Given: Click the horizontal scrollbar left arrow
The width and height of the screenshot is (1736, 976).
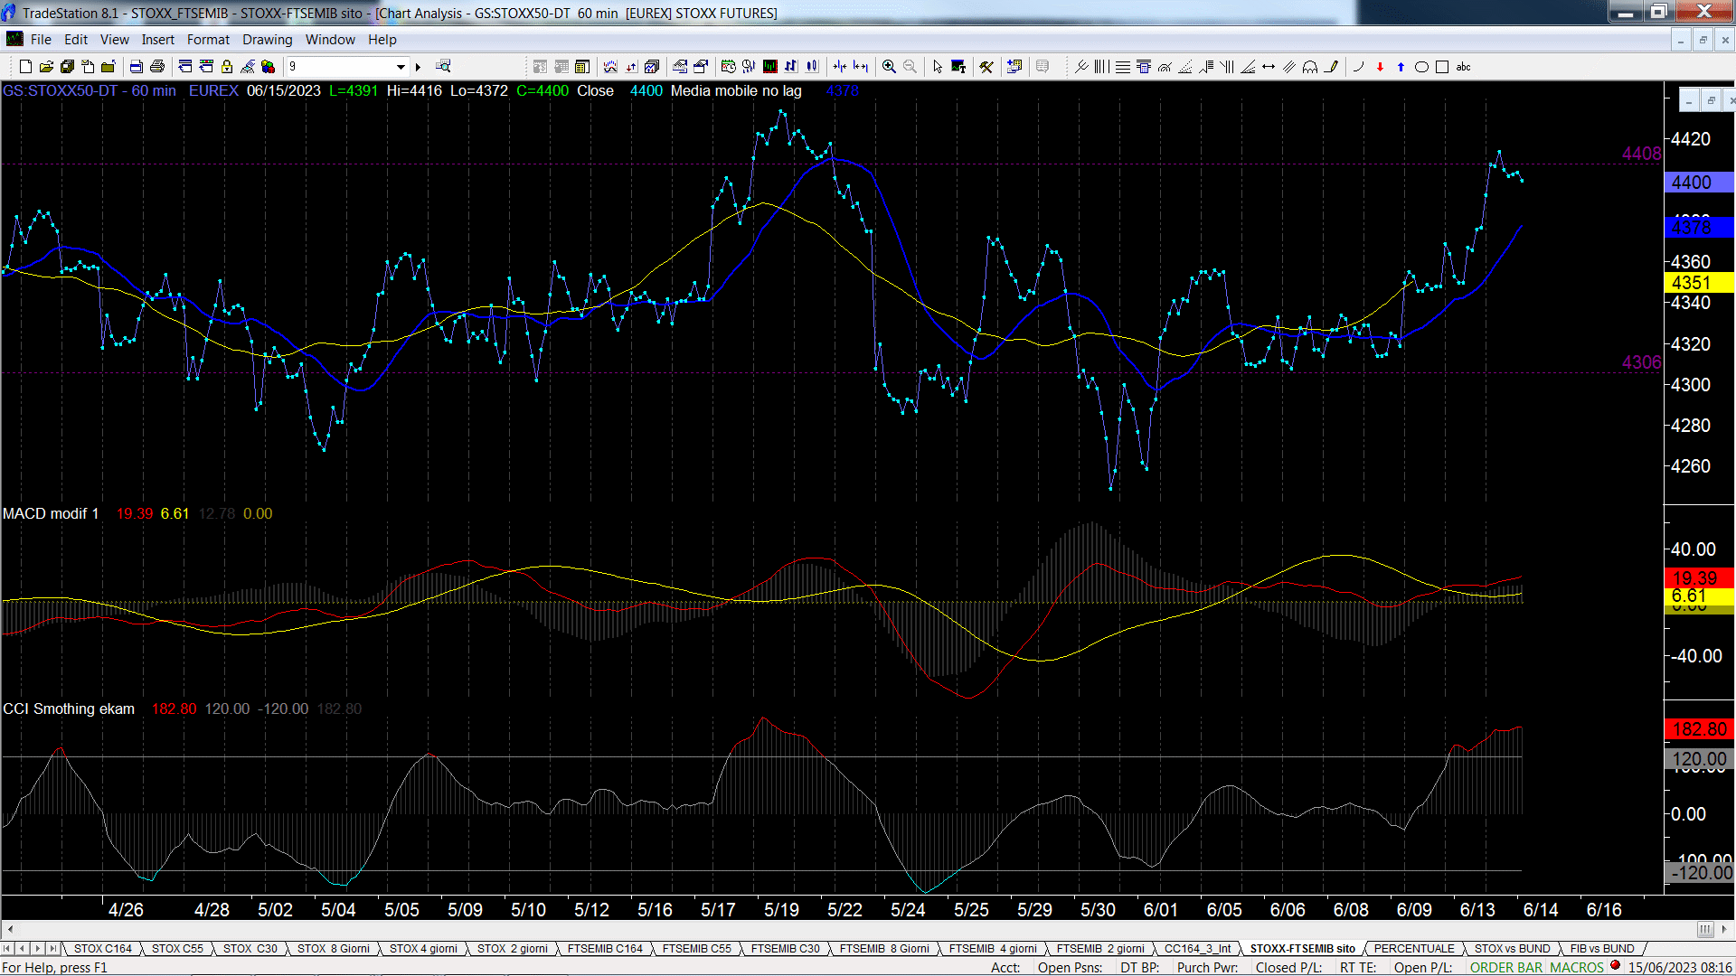Looking at the screenshot, I should pyautogui.click(x=10, y=929).
